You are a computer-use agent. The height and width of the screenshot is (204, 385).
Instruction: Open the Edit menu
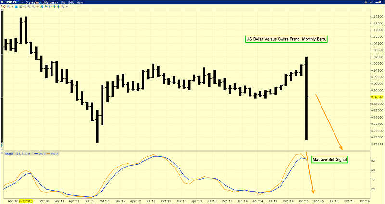(x=71, y=3)
